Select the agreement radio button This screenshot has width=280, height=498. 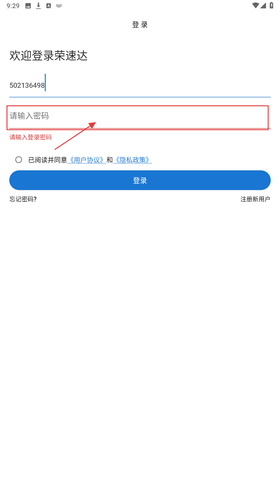coord(19,160)
